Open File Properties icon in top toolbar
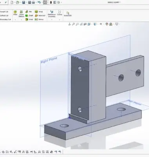This screenshot has height=157, width=149. click(55, 2)
